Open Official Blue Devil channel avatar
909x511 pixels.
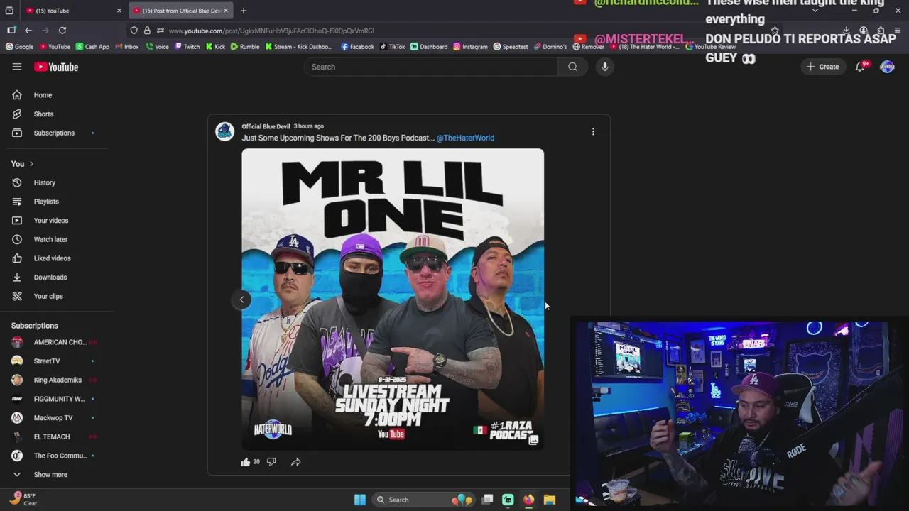pos(225,131)
